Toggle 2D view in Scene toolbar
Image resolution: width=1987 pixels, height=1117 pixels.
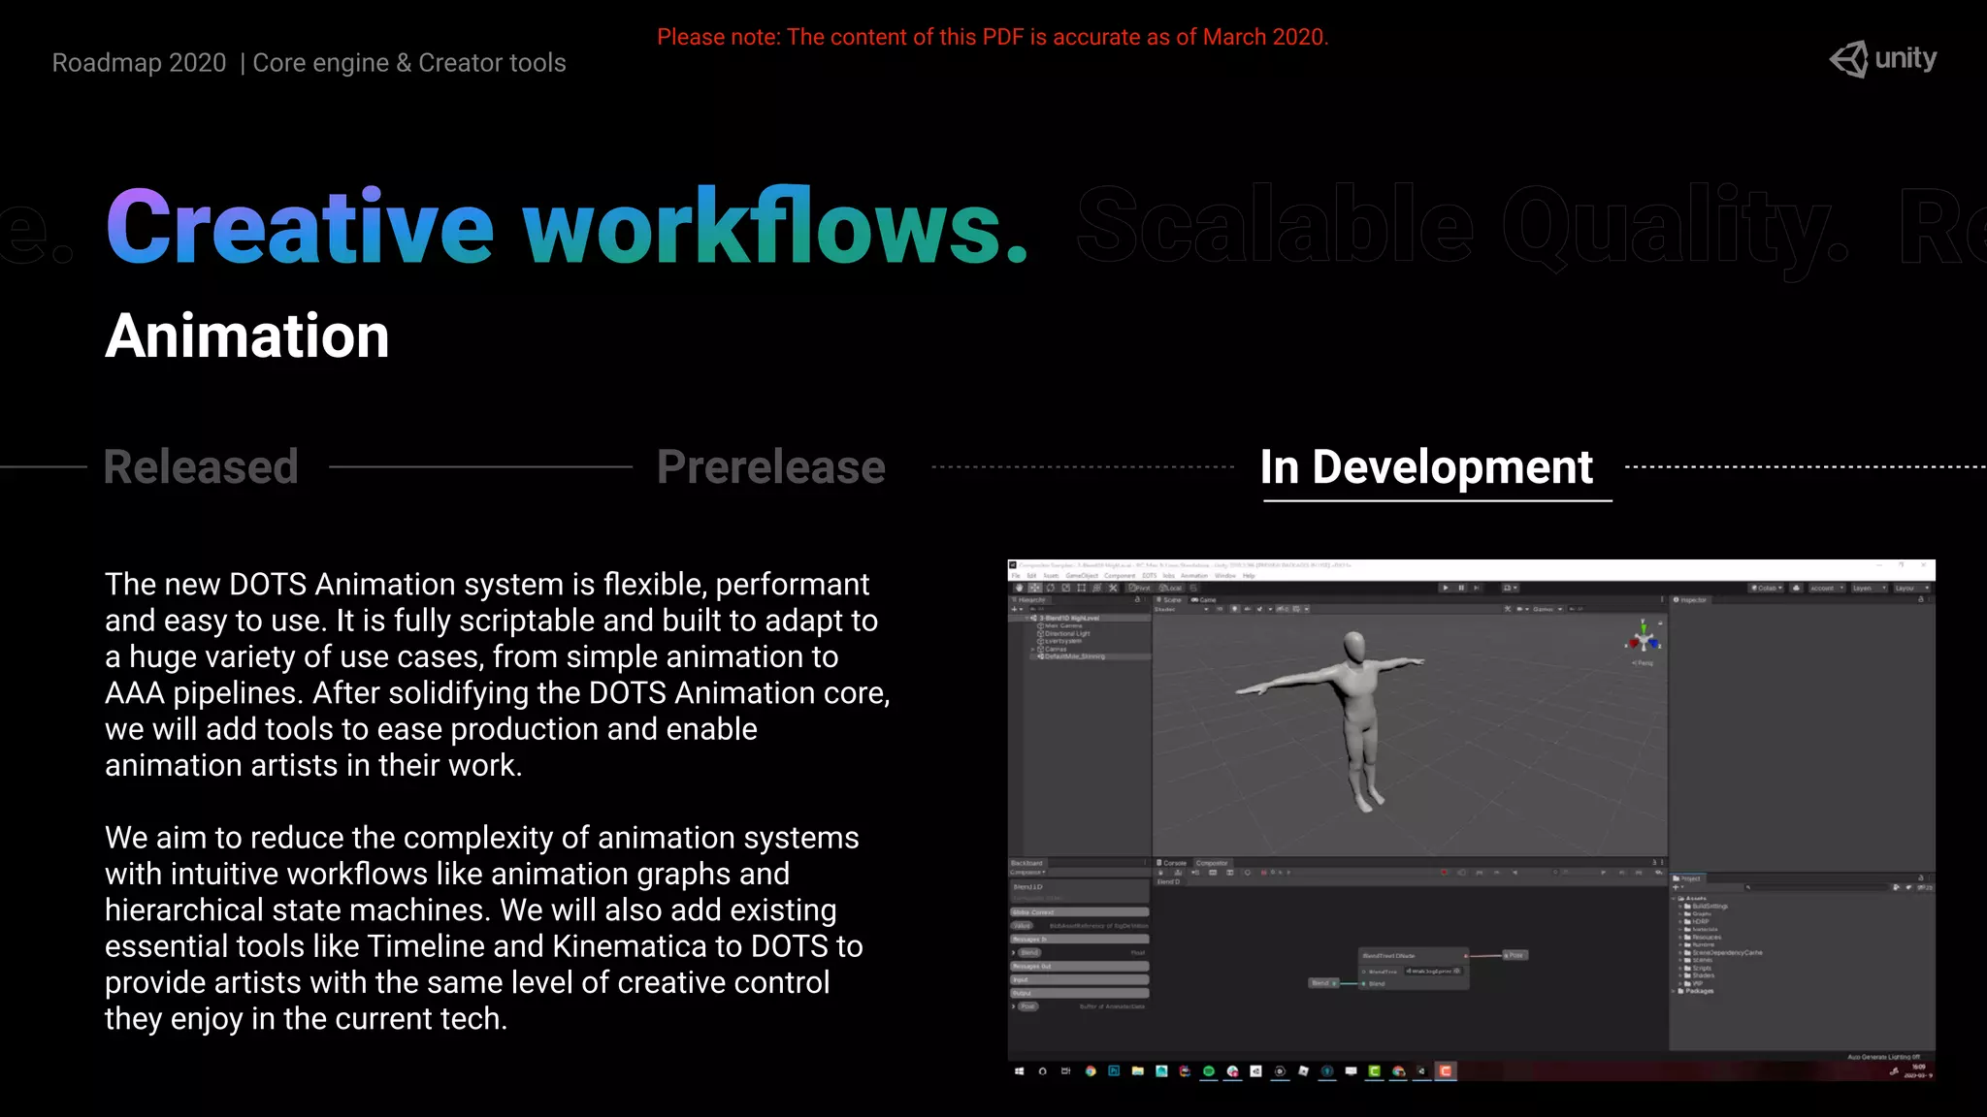tap(1219, 609)
